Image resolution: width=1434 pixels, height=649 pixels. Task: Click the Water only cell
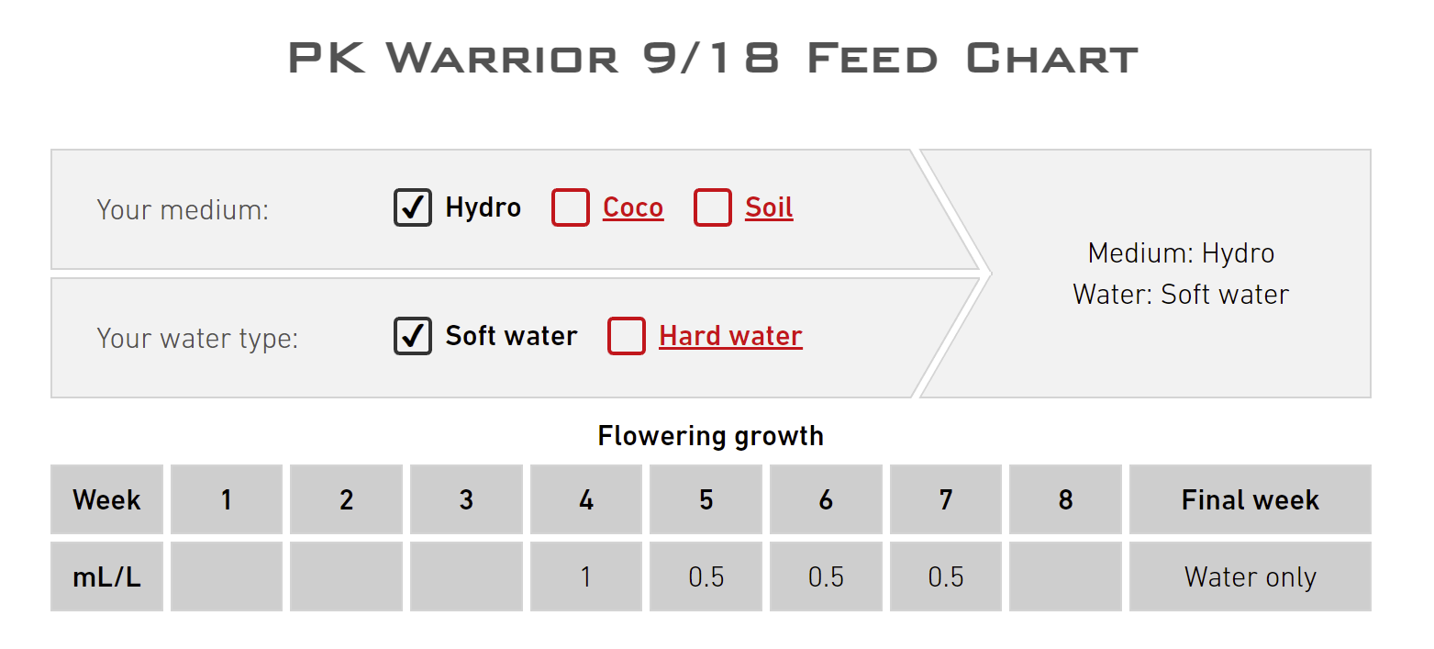(1250, 576)
